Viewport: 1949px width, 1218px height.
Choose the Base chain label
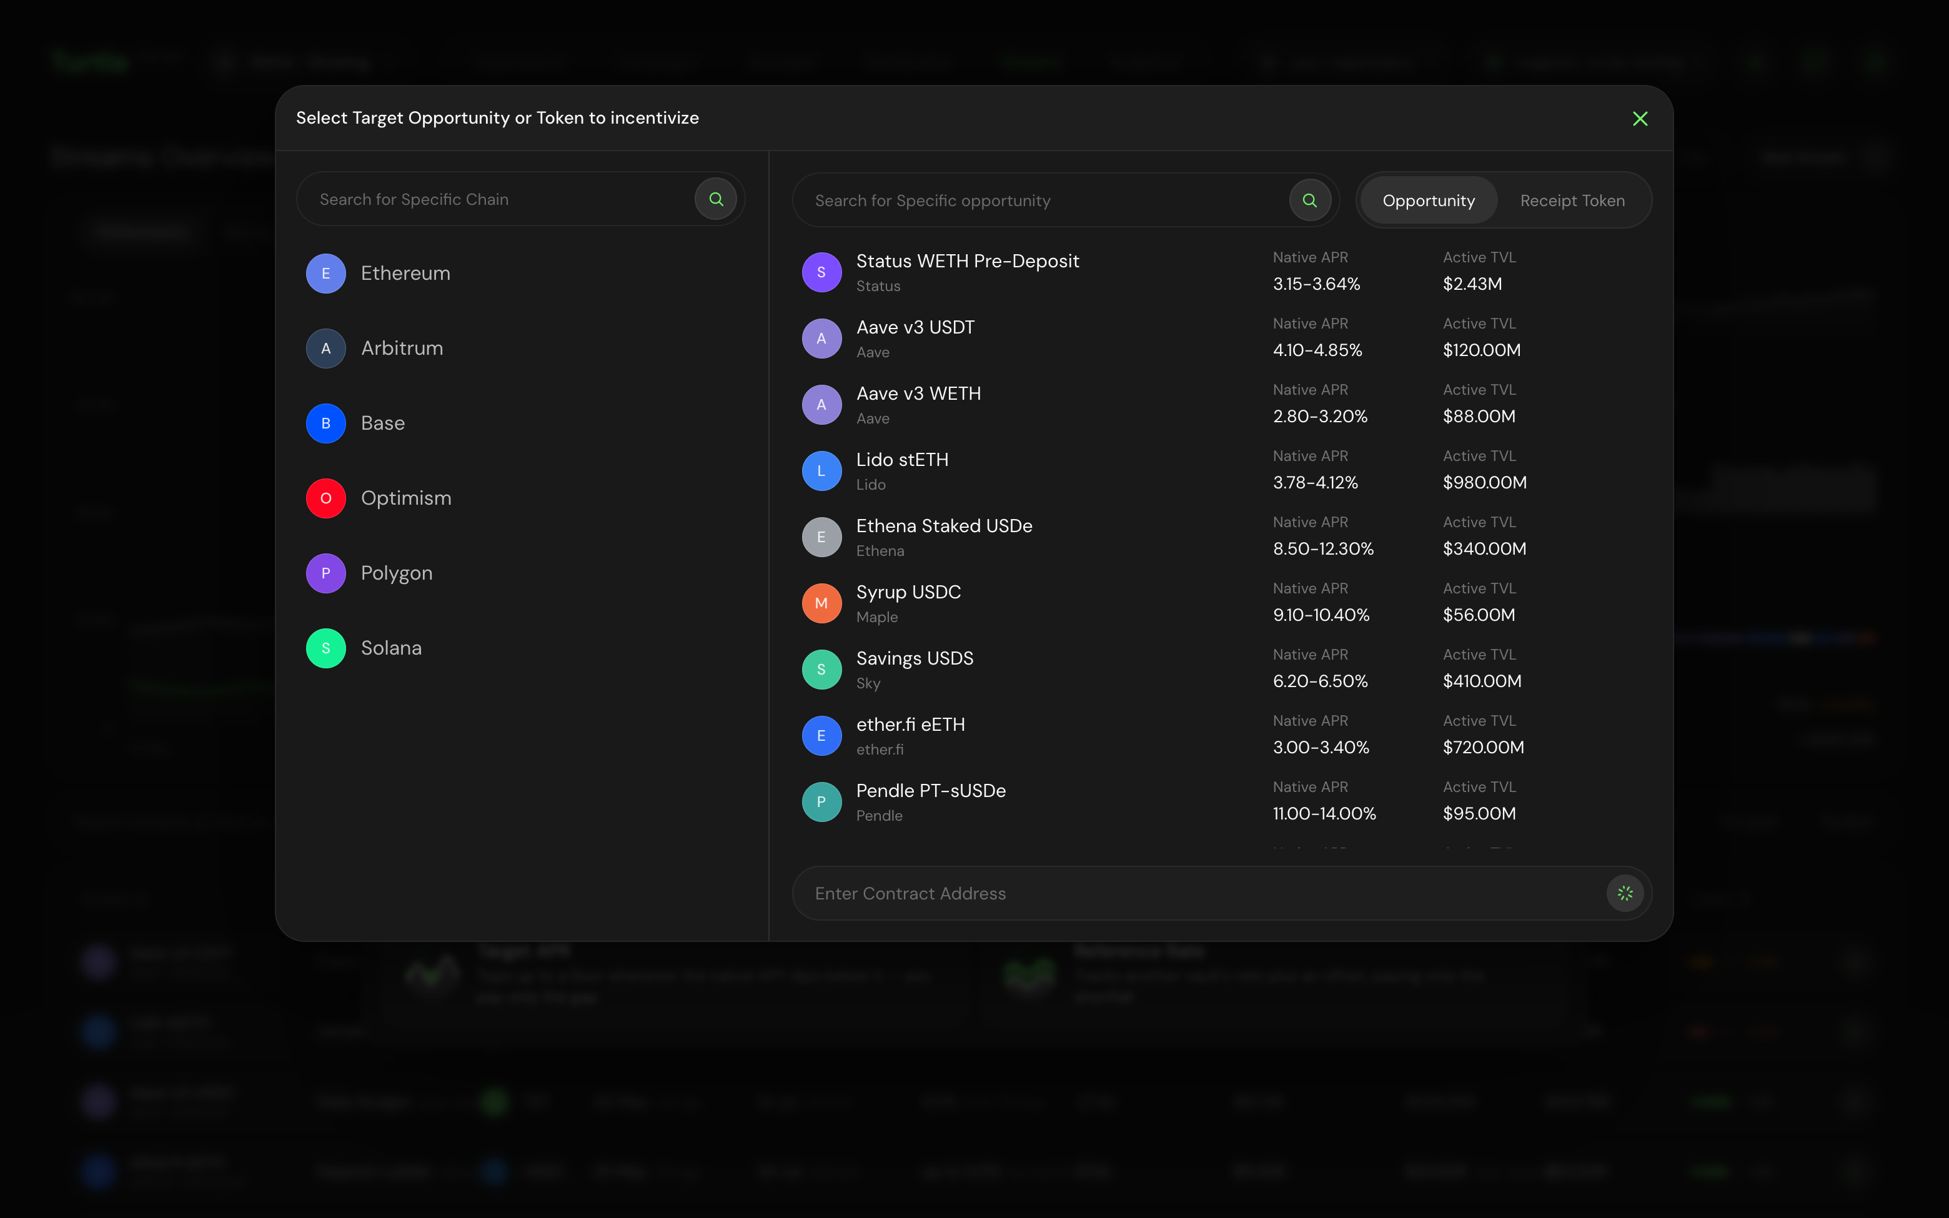[382, 423]
